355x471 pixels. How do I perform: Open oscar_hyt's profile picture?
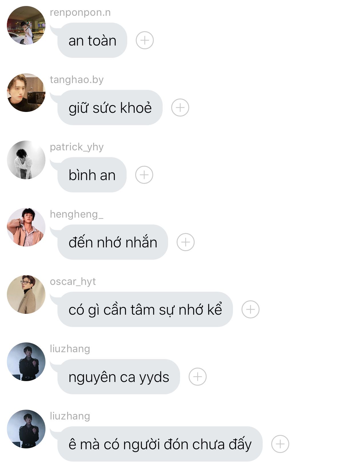tap(26, 294)
